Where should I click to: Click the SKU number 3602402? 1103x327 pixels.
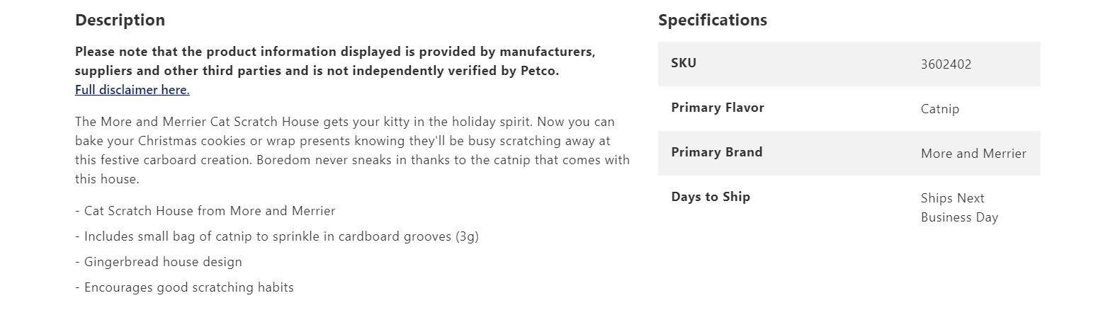point(946,64)
